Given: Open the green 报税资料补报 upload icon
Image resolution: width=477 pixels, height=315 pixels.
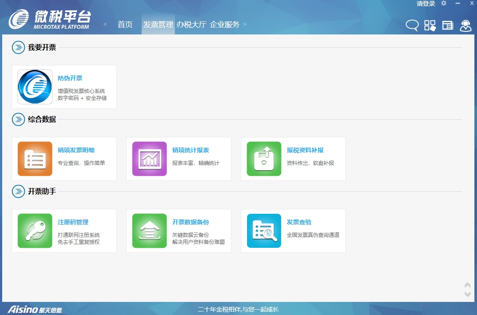Looking at the screenshot, I should [264, 159].
